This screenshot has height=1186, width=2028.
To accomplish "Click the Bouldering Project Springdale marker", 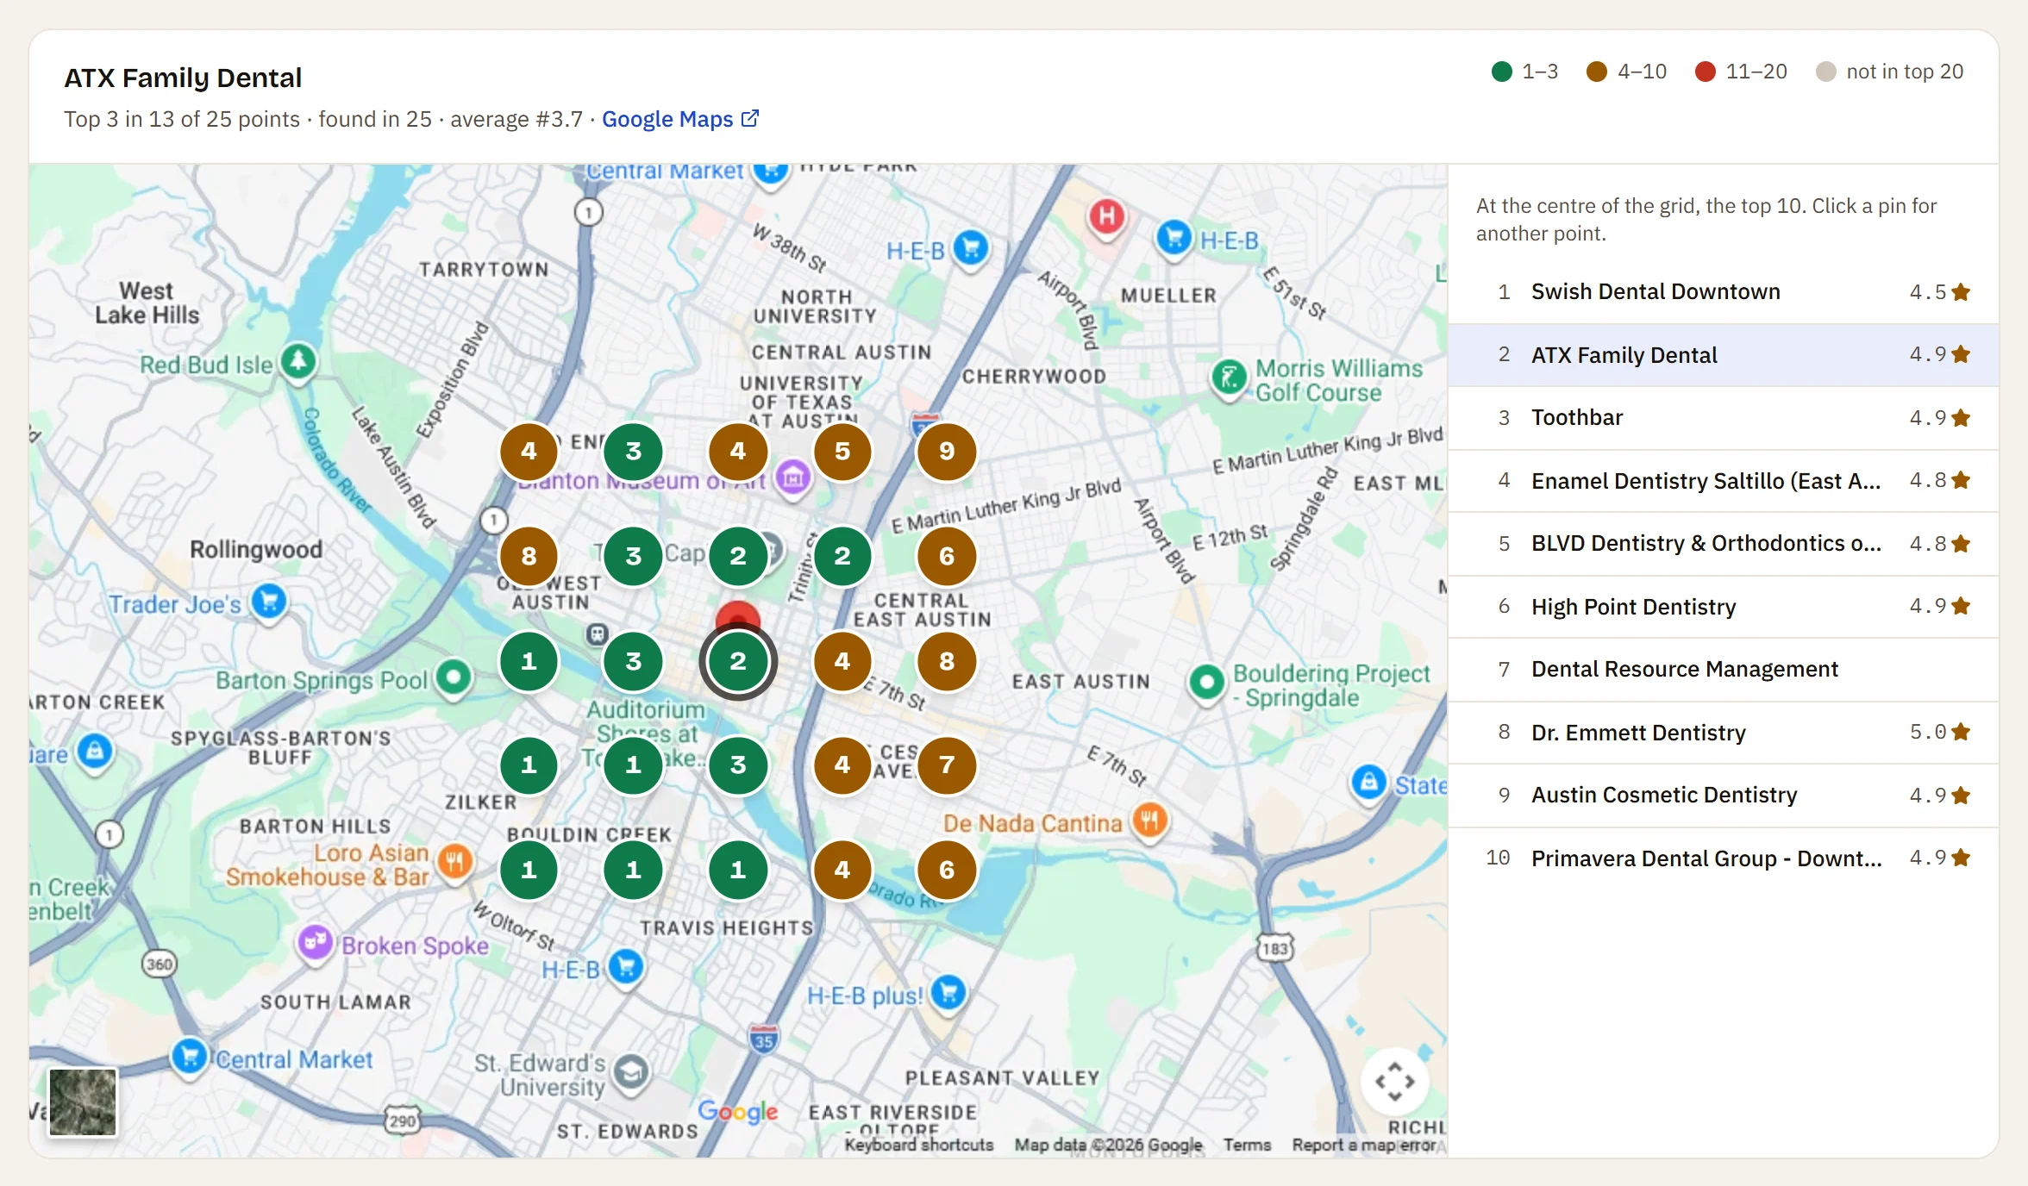I will (1207, 683).
